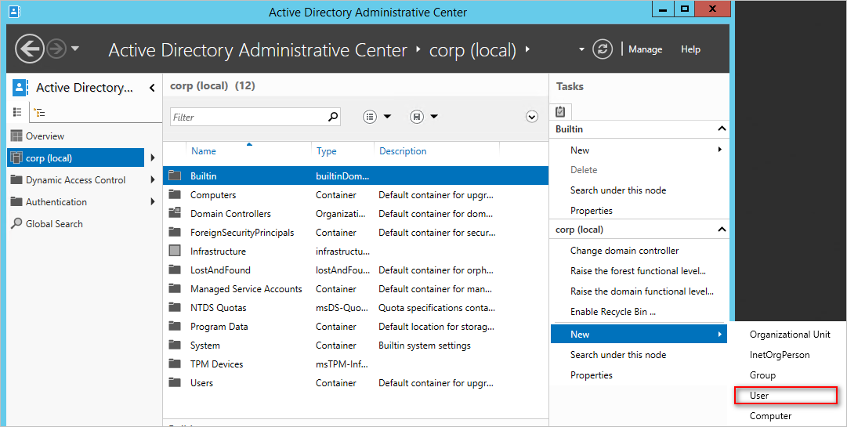
Task: Expand the filter criteria chevron button
Action: [532, 117]
